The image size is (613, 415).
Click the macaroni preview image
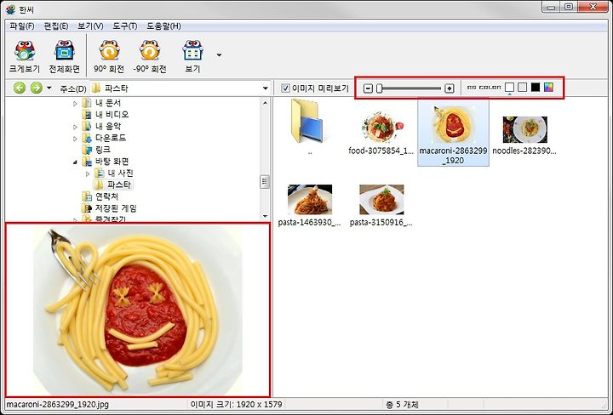point(138,310)
